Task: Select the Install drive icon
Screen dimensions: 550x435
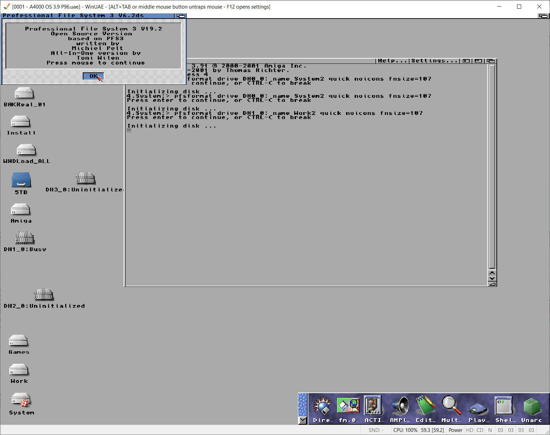Action: [x=21, y=122]
